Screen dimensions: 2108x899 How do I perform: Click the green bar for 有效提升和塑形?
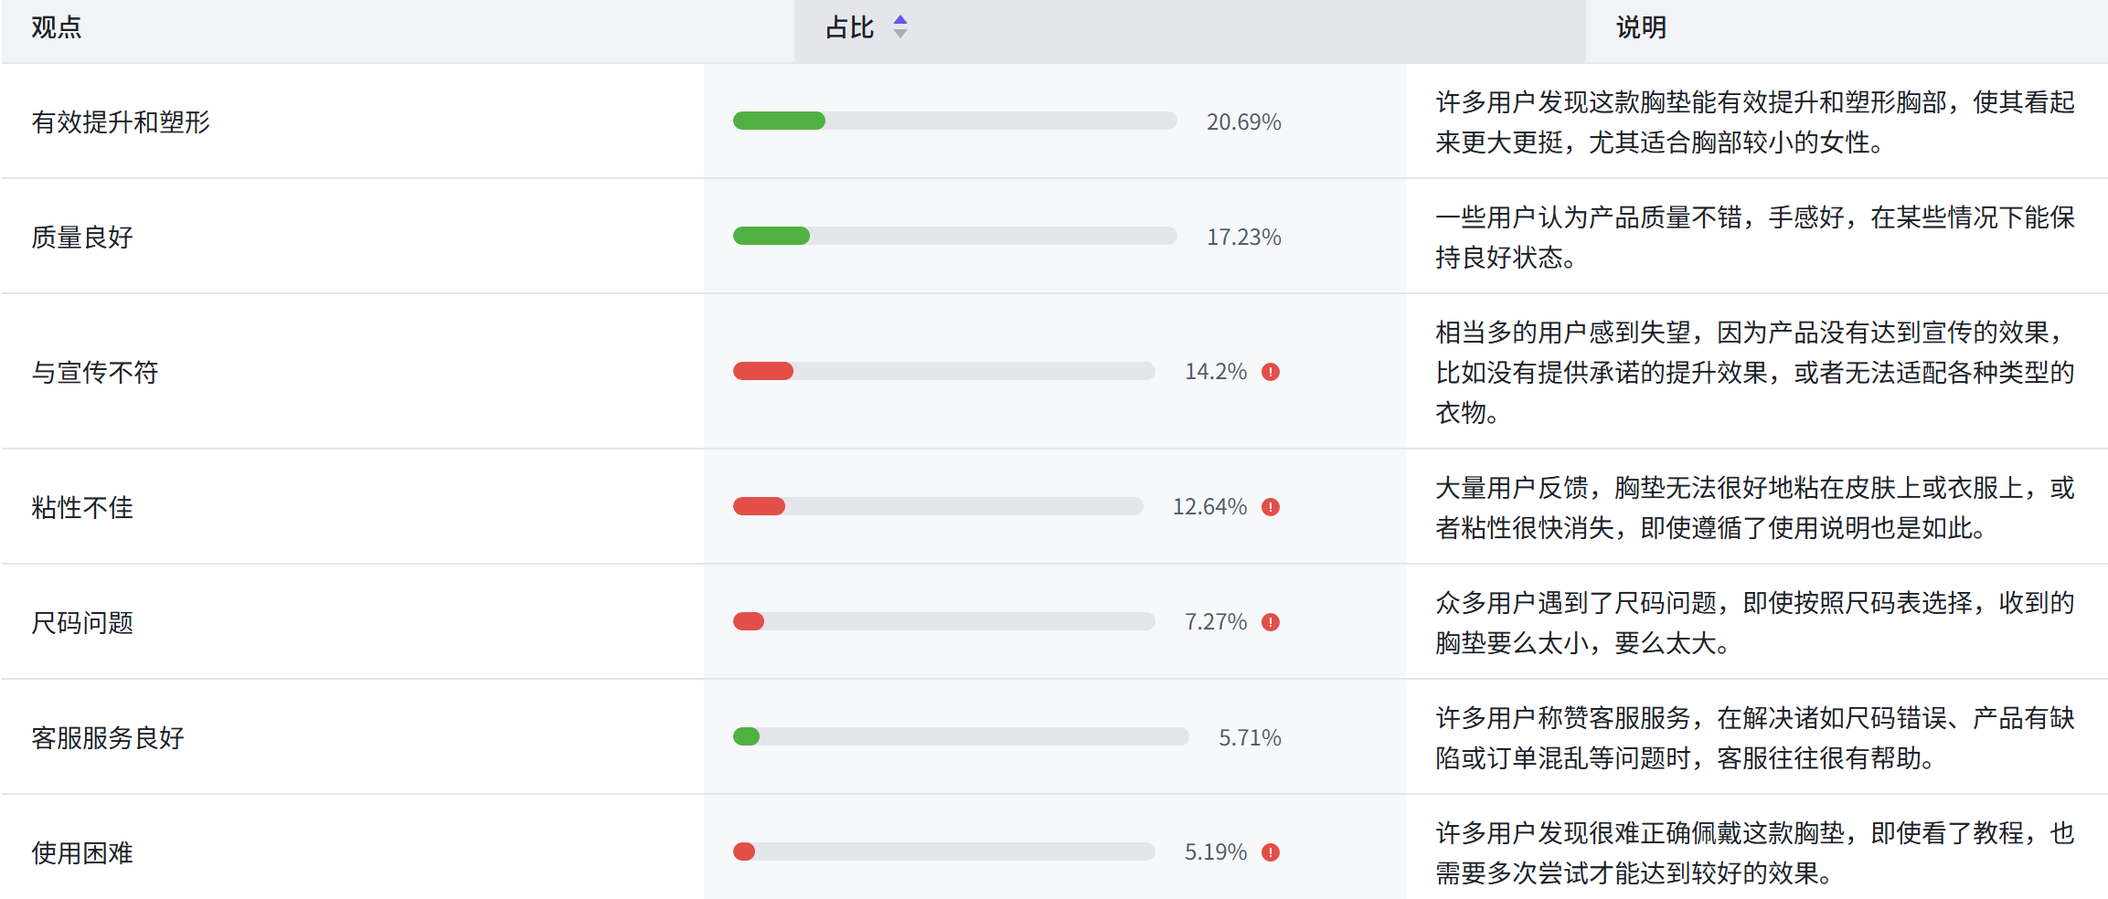click(x=779, y=121)
